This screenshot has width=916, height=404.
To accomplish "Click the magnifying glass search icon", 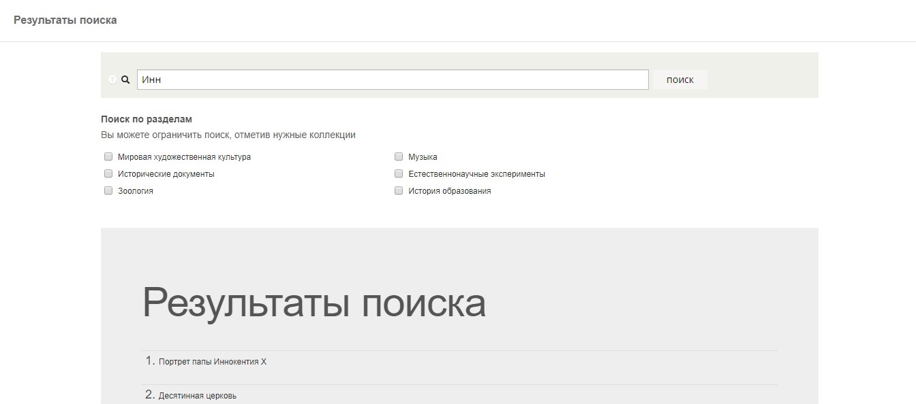I will pos(125,80).
